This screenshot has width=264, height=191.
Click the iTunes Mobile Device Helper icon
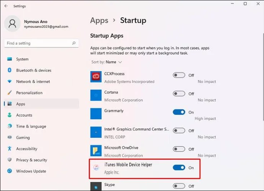[x=96, y=167]
